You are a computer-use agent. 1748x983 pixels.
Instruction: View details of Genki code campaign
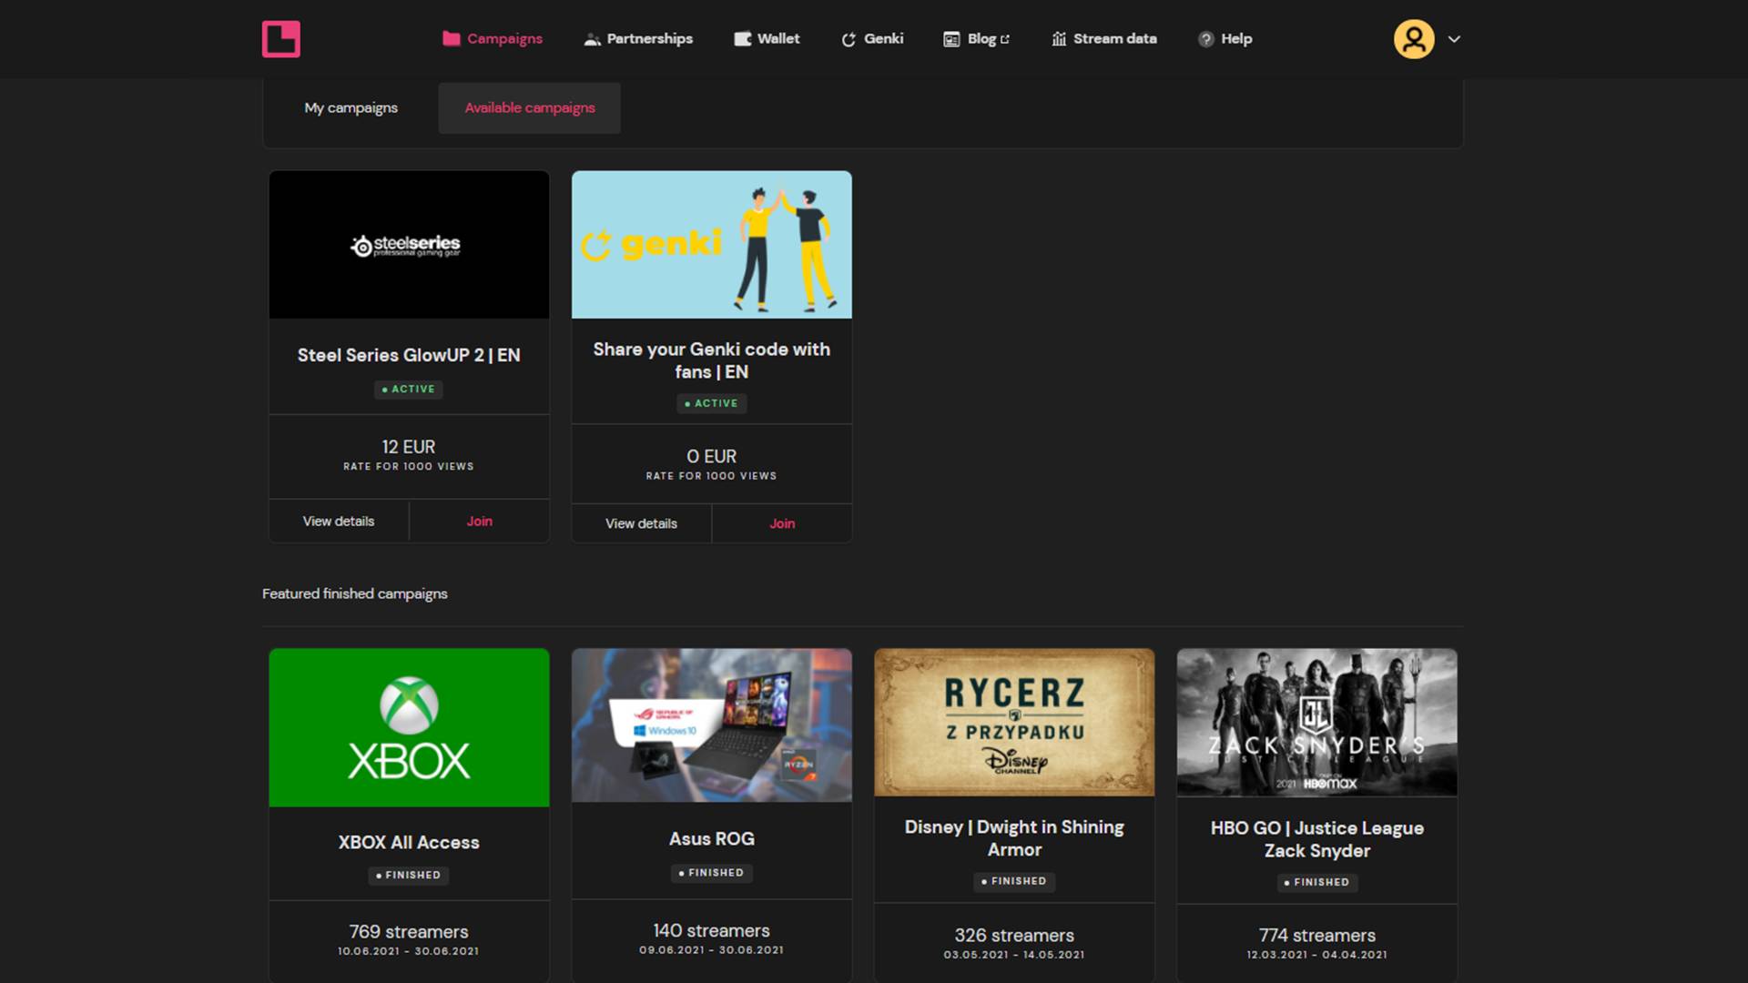642,523
